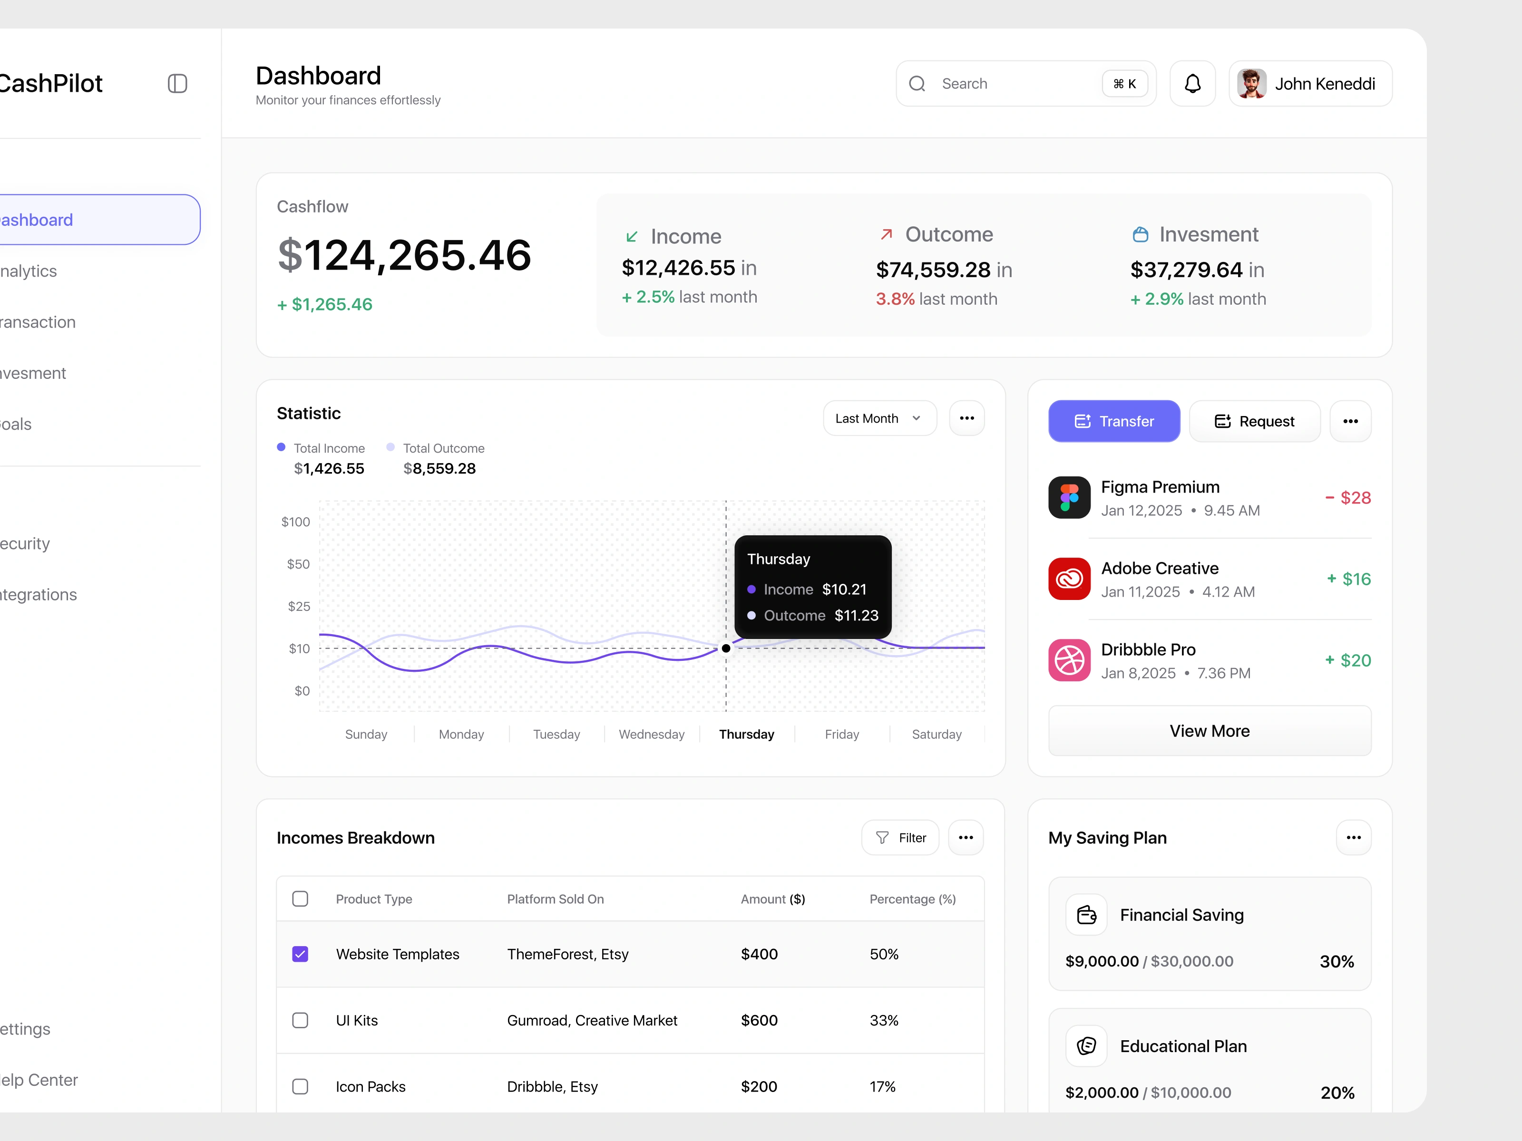Tick the select-all checkbox in table header

[300, 899]
